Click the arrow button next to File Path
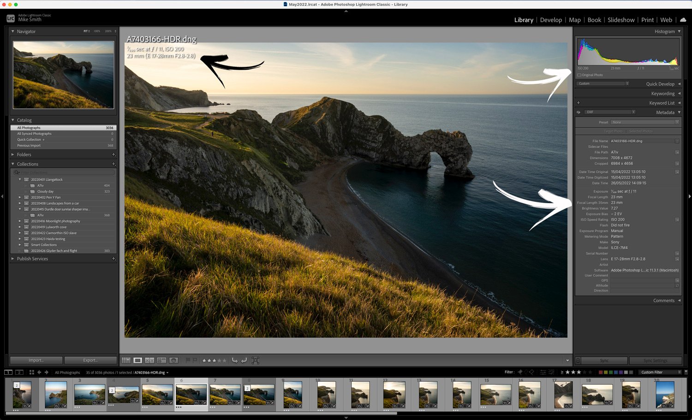The image size is (692, 420). [677, 152]
